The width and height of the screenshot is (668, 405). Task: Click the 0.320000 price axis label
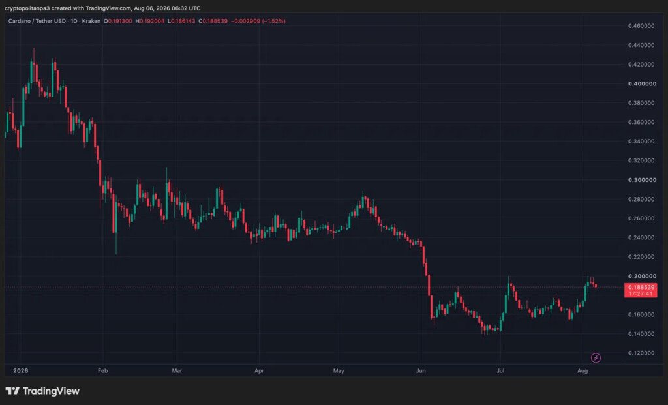(x=641, y=160)
